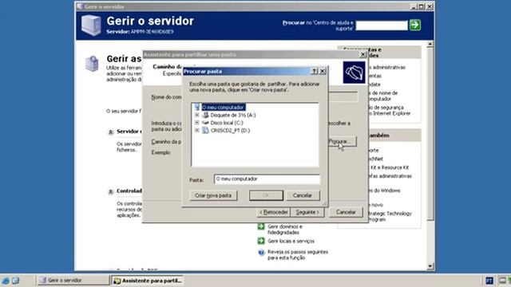This screenshot has height=287, width=511.
Task: Open Kit e Resource Kit link
Action: (390, 167)
